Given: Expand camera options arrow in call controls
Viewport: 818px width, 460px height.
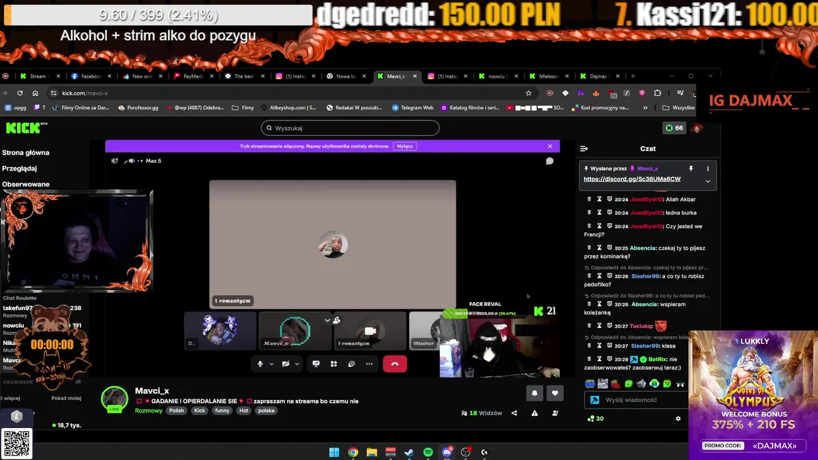Looking at the screenshot, I should [297, 364].
